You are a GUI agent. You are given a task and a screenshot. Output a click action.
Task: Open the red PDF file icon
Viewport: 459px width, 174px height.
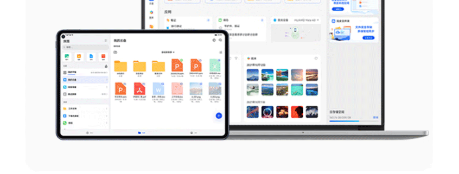tap(140, 89)
